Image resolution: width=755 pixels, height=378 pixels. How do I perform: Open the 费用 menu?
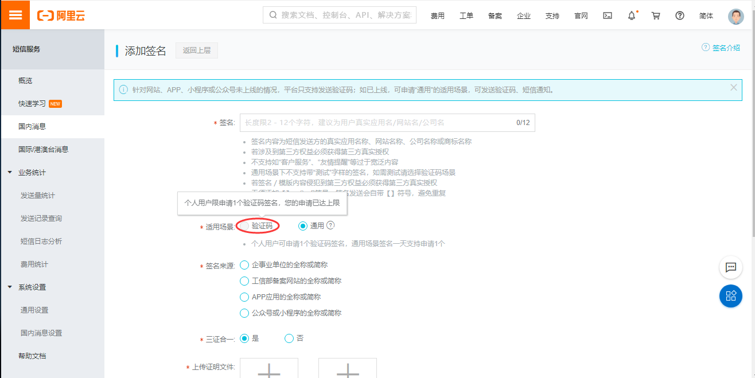[x=438, y=15]
